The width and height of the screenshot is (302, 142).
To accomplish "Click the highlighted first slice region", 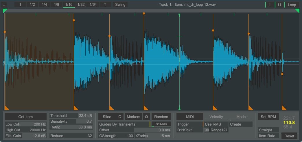I will pos(39,61).
